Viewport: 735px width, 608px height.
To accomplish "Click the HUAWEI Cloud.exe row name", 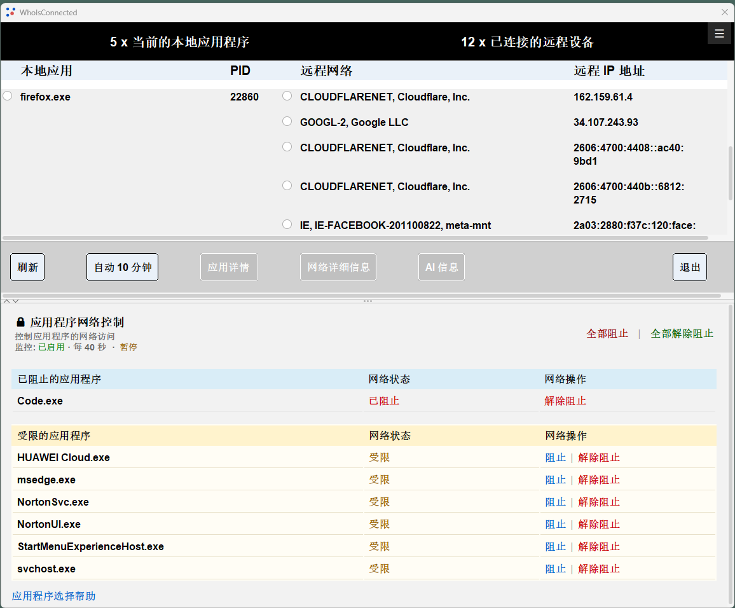I will pos(64,457).
